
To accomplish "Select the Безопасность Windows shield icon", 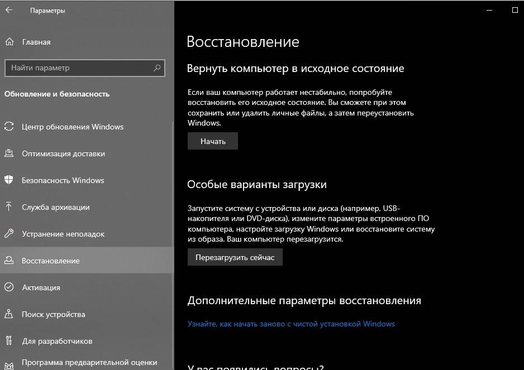I will [9, 180].
